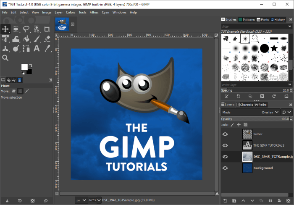Reset colors to default black and white
294x205 pixels.
click(23, 73)
